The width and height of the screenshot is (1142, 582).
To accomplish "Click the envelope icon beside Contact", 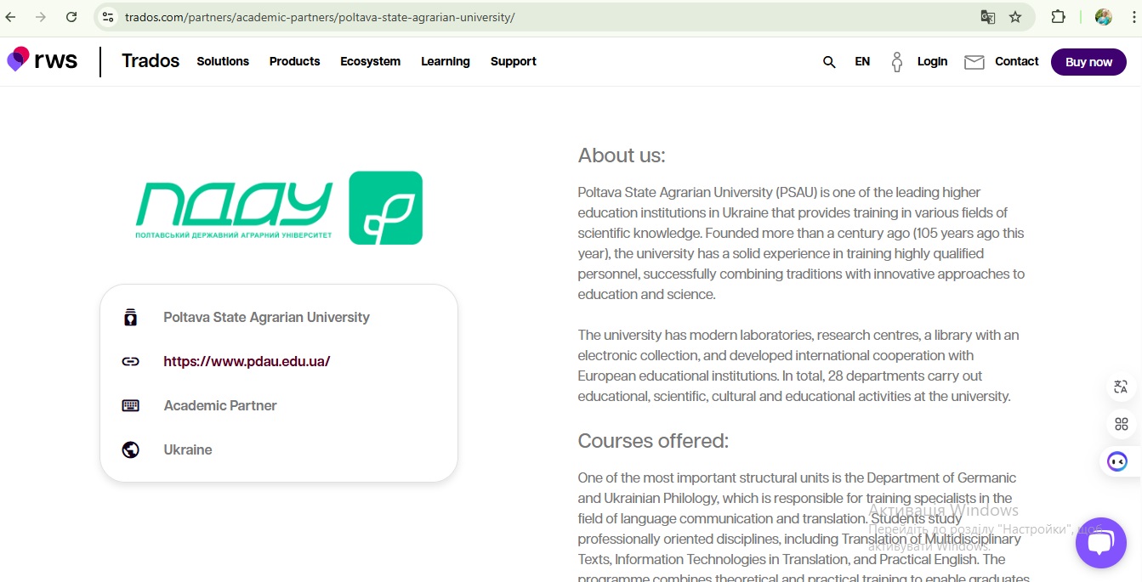I will [974, 62].
